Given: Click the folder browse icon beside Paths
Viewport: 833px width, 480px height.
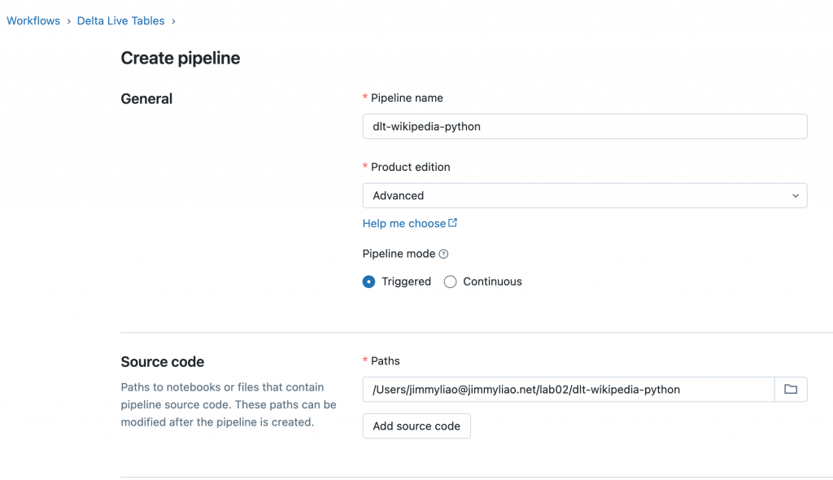Looking at the screenshot, I should pos(790,390).
